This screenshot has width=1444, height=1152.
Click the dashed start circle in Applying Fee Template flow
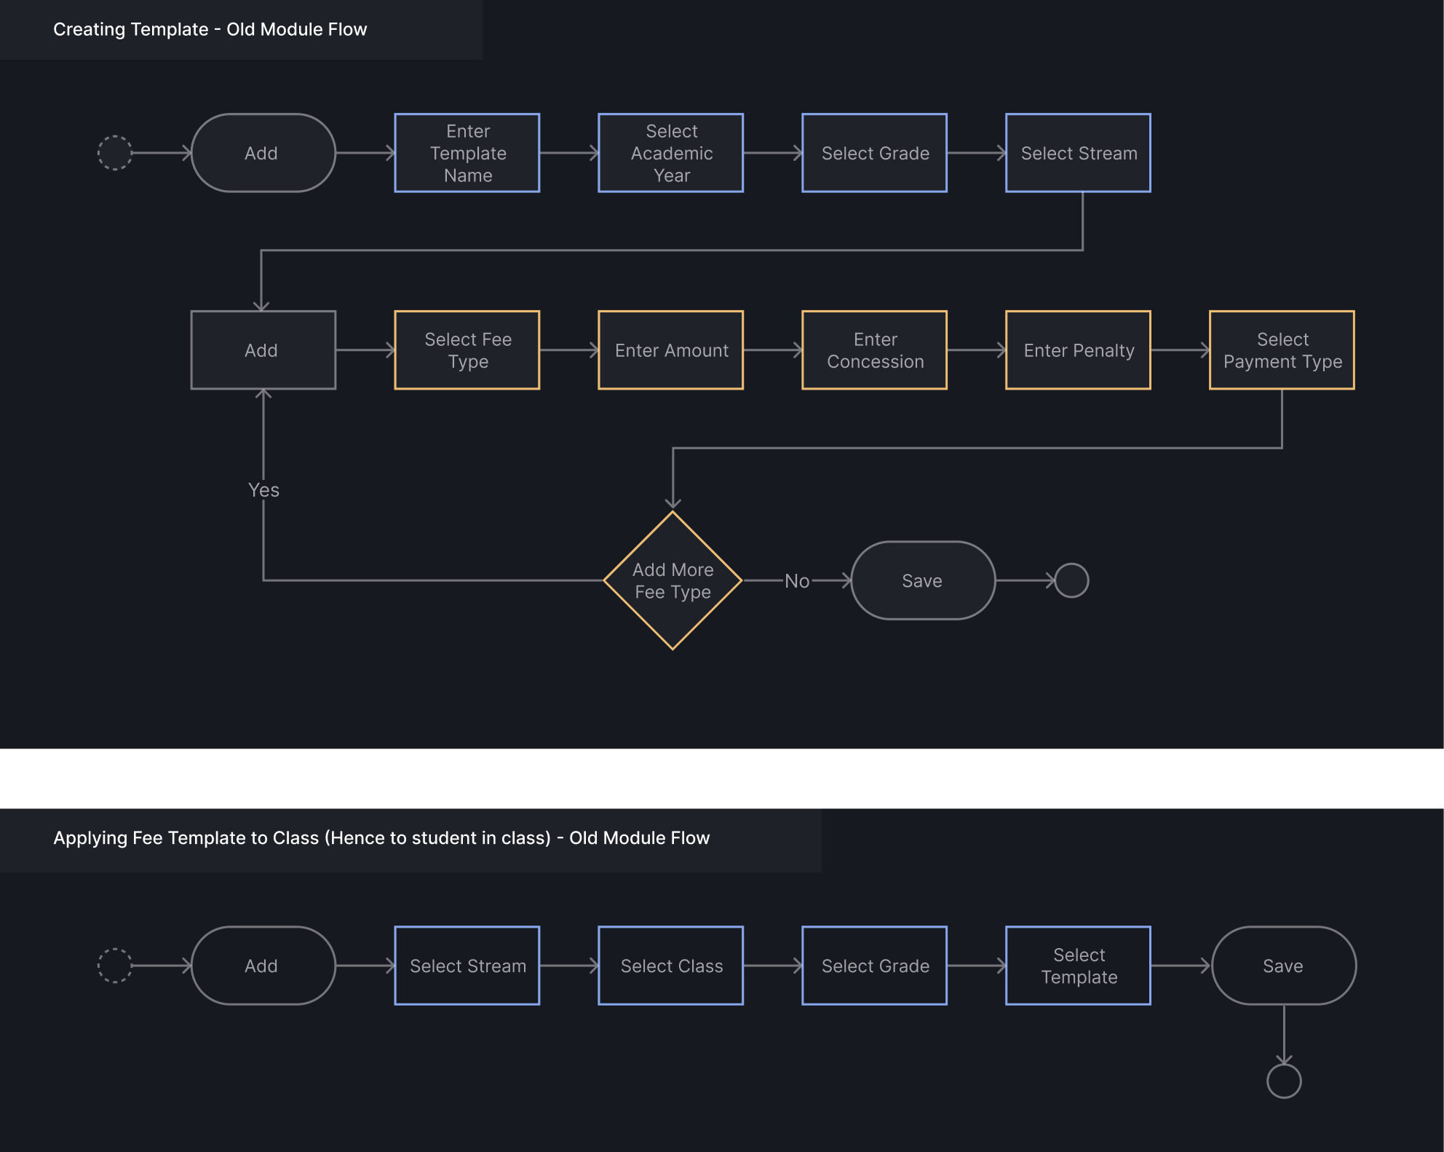coord(115,966)
